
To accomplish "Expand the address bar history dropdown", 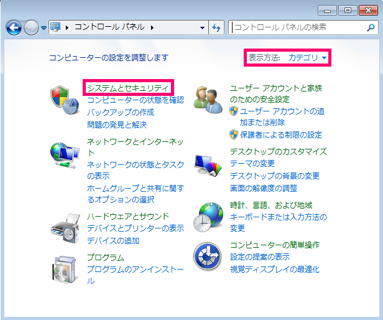I will (x=202, y=27).
